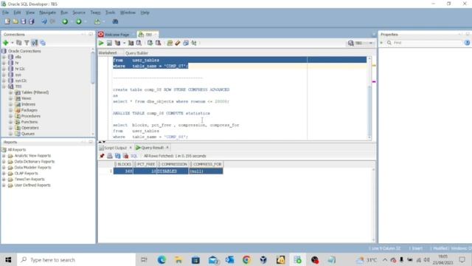Click the COMPRESS_FOR column header
Screen dimensions: 472x266
(206, 164)
